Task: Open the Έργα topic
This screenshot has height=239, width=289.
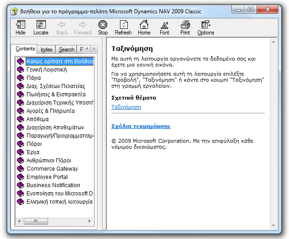Action: pyautogui.click(x=33, y=152)
